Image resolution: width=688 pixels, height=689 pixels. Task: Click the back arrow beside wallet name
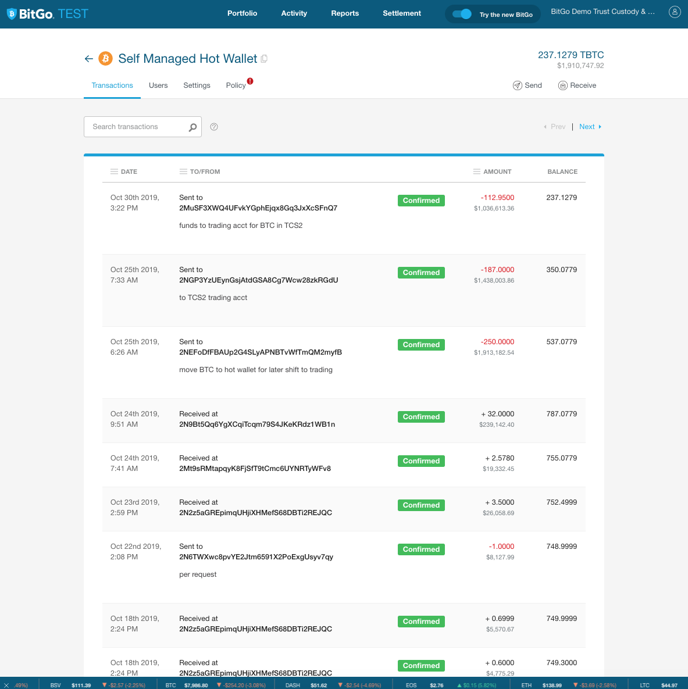(x=88, y=59)
